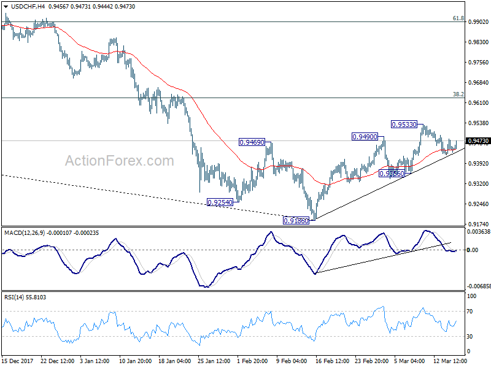
Task: Select the 61.8 Fibonacci level label
Action: 458,18
